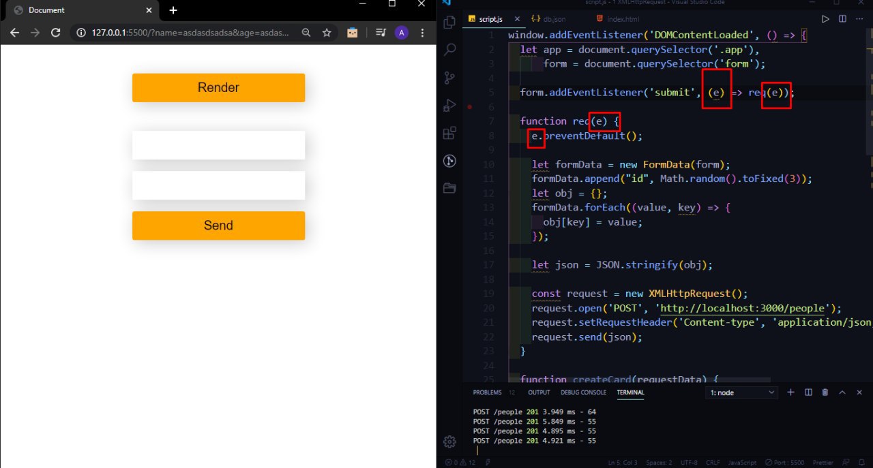
Task: Select language mode 'JavaScript' in status bar
Action: pyautogui.click(x=742, y=463)
